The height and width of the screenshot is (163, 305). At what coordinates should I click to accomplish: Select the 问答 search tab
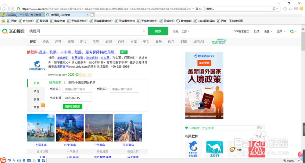(58, 42)
